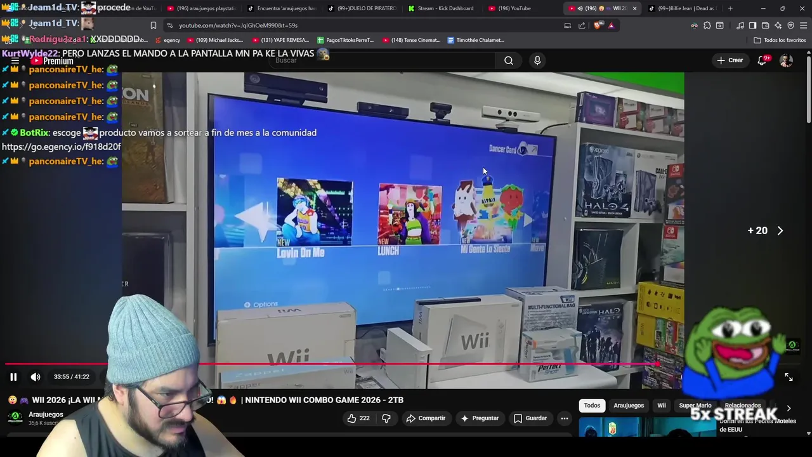The image size is (812, 457).
Task: Enter fullscreen mode for the video
Action: 789,377
